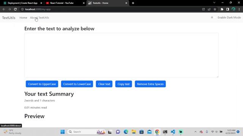Open Task View from the taskbar

tap(110, 132)
